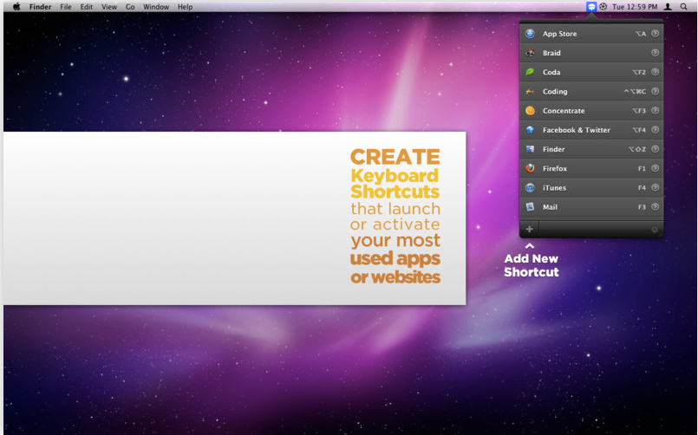Click the Coding shortcut icon

pos(530,92)
